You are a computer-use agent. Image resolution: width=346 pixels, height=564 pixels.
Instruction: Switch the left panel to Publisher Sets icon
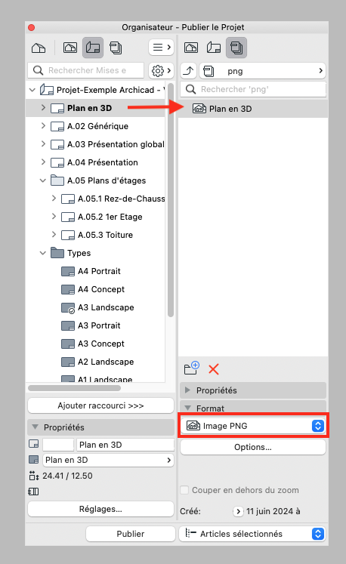coord(116,48)
